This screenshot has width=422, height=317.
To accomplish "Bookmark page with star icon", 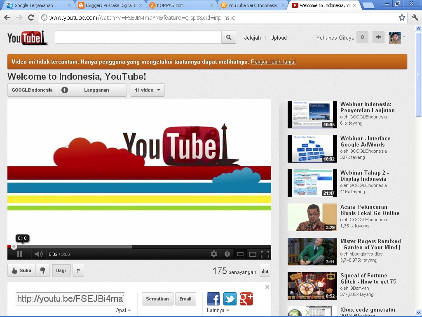I will [402, 18].
